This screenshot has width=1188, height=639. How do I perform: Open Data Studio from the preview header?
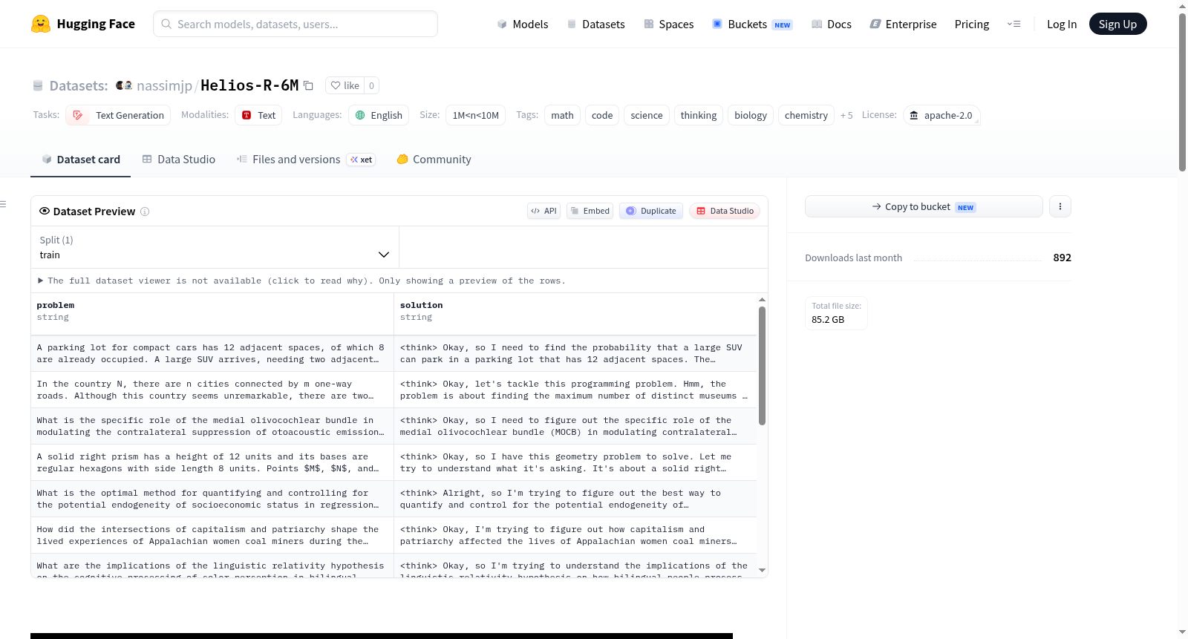click(725, 211)
